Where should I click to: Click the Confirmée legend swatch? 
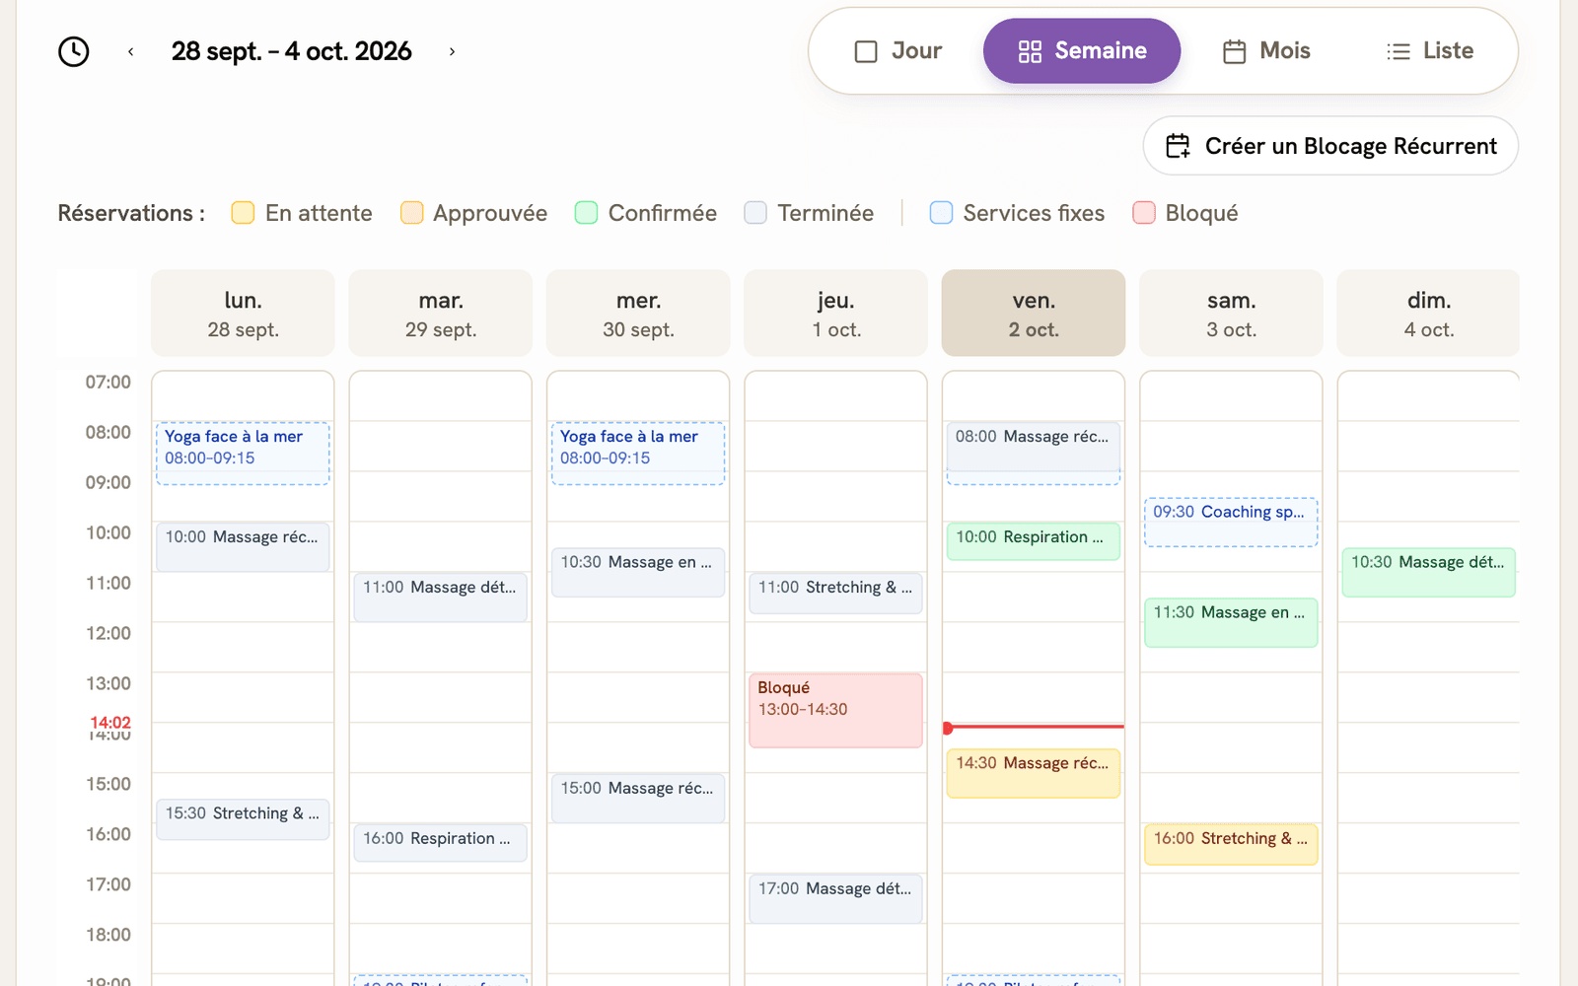(x=586, y=213)
